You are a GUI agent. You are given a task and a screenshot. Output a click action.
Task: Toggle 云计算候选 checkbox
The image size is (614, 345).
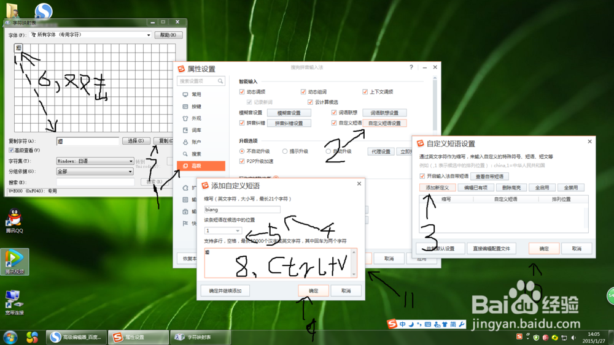tap(310, 102)
